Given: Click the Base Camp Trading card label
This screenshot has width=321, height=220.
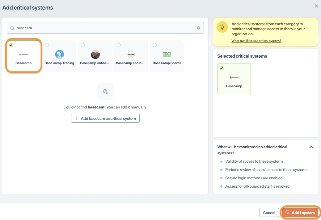Looking at the screenshot, I should coord(59,63).
